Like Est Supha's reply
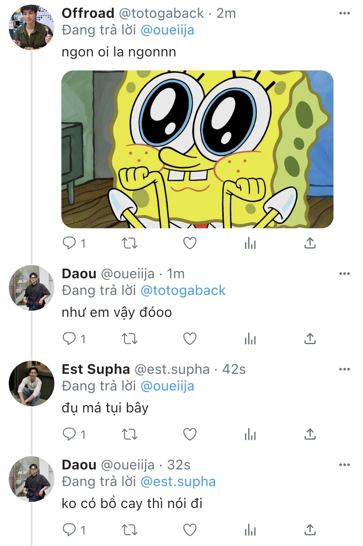Image resolution: width=363 pixels, height=546 pixels. pos(190,434)
